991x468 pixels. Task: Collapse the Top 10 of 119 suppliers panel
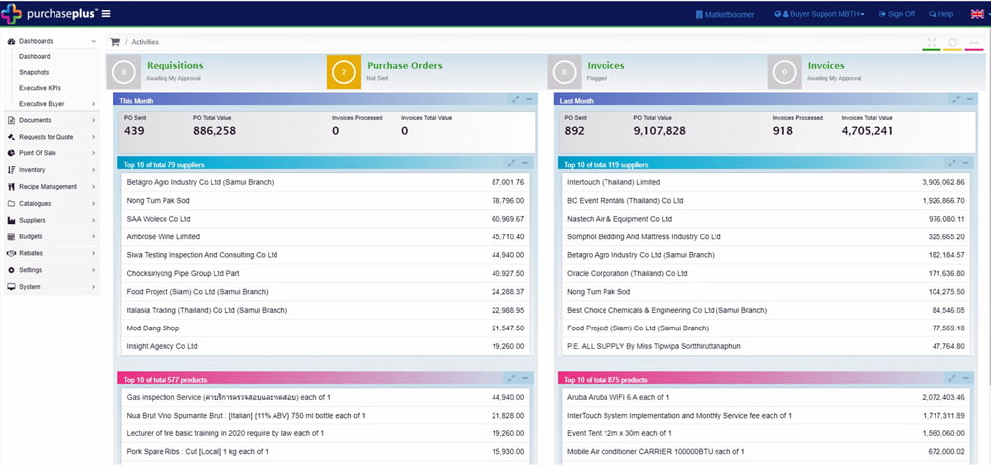point(965,163)
